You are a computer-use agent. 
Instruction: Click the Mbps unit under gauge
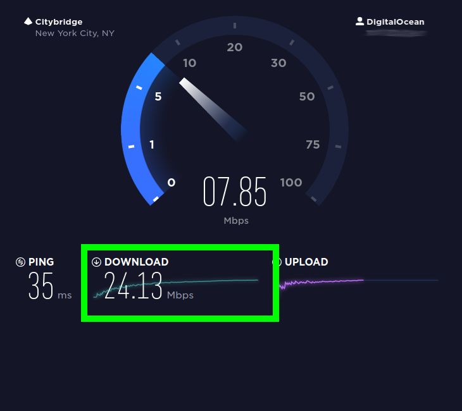236,221
